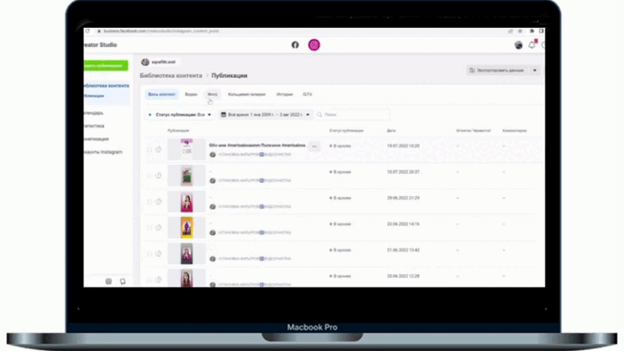624x351 pixels.
Task: Bookmark the page with the star icon
Action: coord(520,31)
